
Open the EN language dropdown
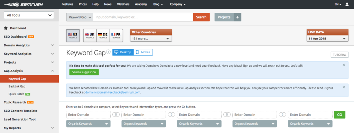[338, 4]
